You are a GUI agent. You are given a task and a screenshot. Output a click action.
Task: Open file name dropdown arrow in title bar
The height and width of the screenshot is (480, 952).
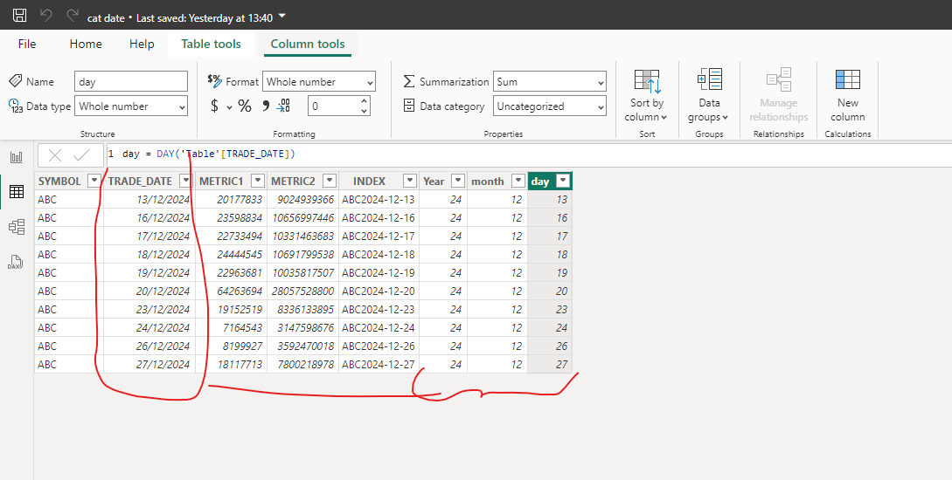click(282, 17)
